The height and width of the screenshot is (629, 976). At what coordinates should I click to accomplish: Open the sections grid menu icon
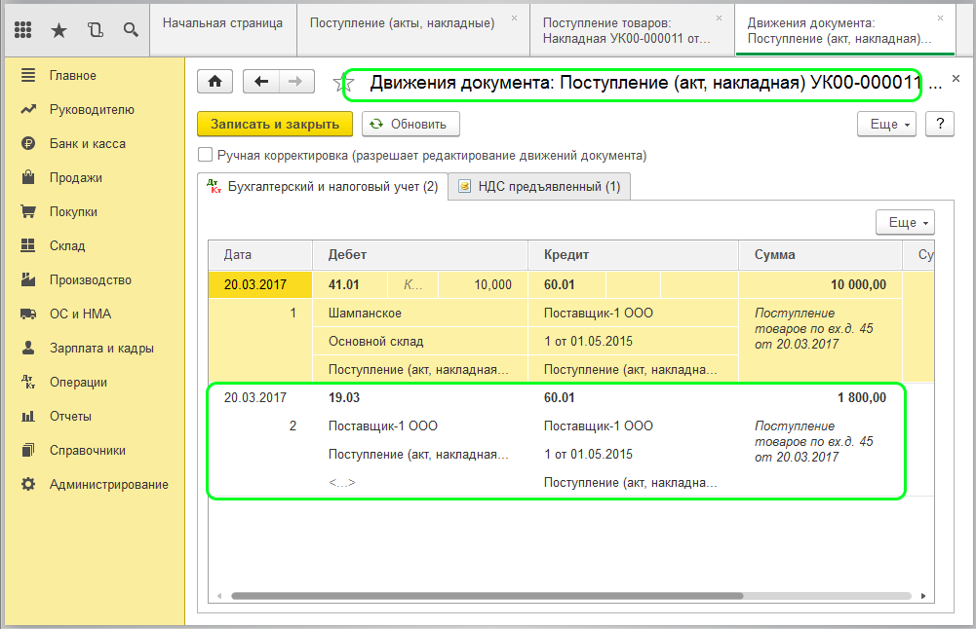coord(24,30)
